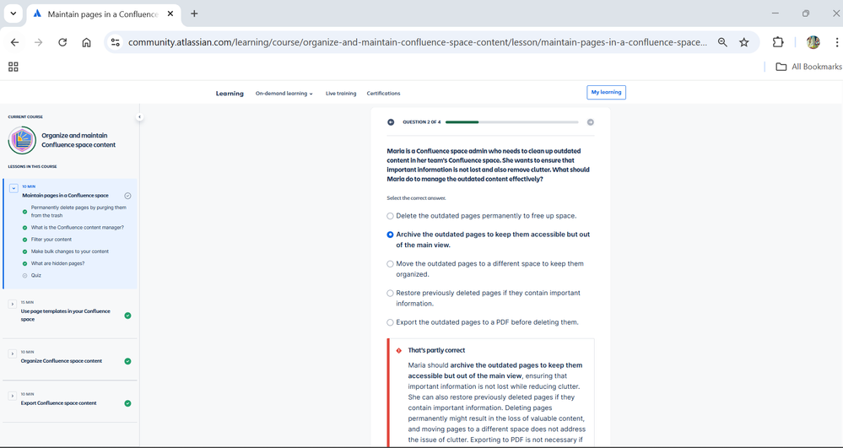Open the zoom magnifier in address bar
843x448 pixels.
coord(722,42)
